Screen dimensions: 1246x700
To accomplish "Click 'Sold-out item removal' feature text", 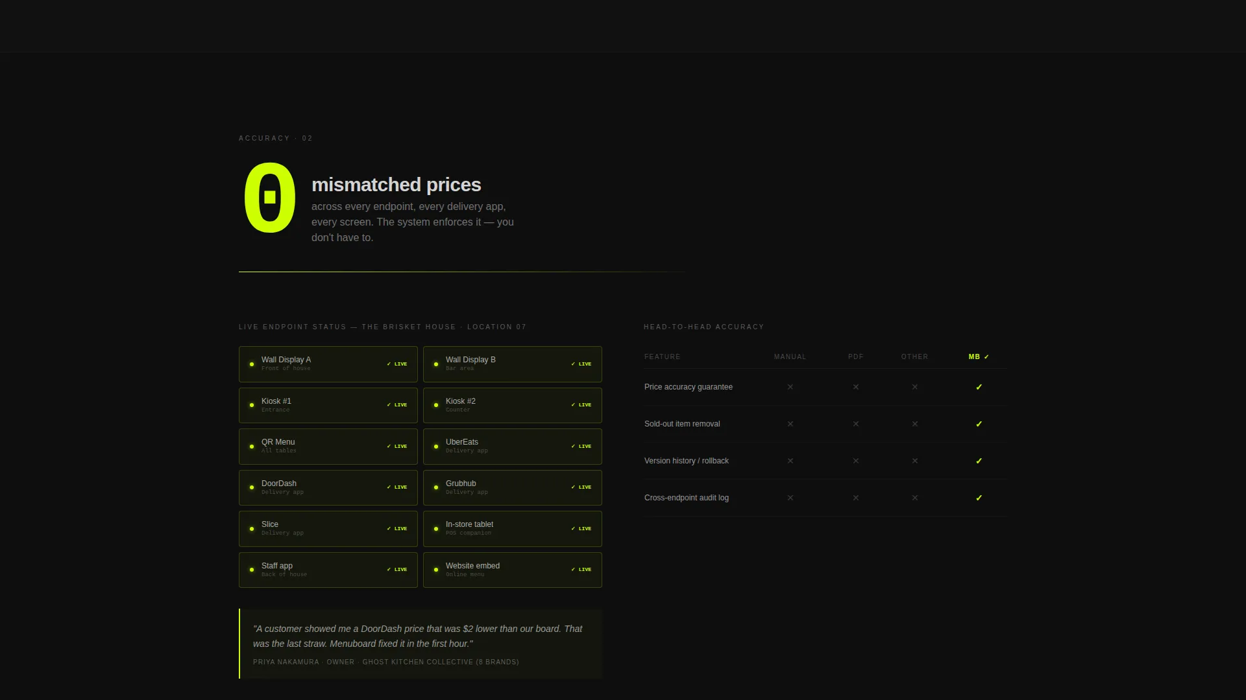I will point(682,424).
